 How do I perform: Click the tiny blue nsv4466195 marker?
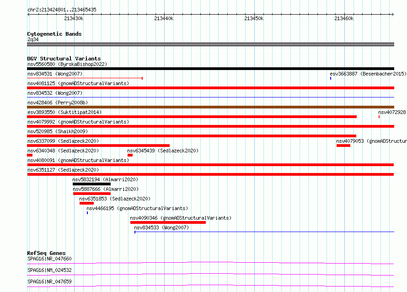tap(87, 213)
